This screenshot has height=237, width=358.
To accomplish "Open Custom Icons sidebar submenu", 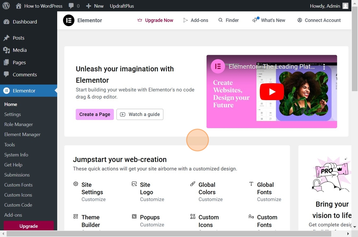I will point(18,195).
